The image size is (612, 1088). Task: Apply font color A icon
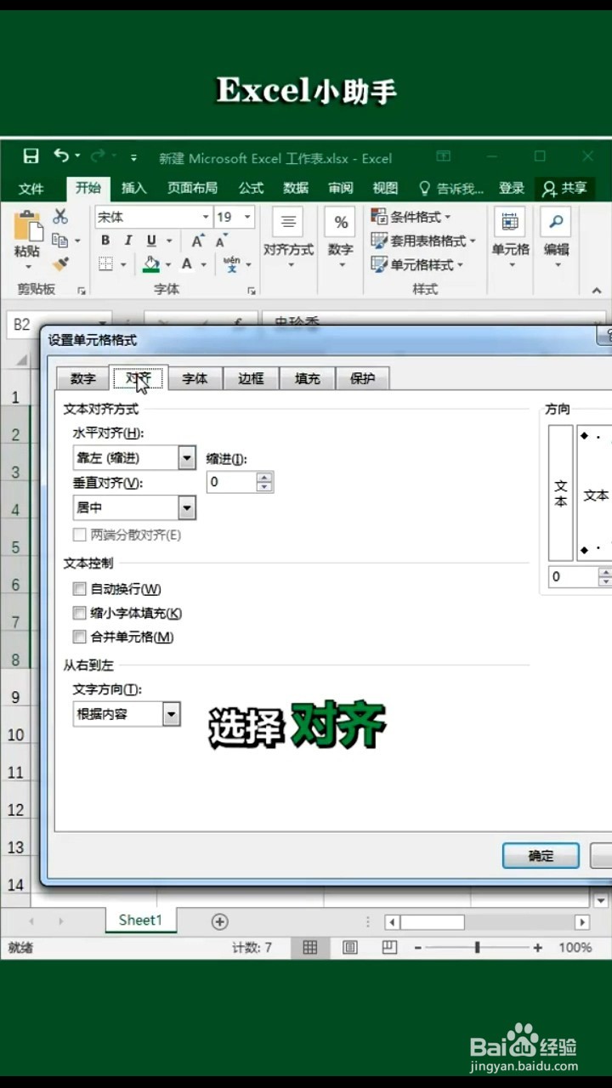[187, 264]
